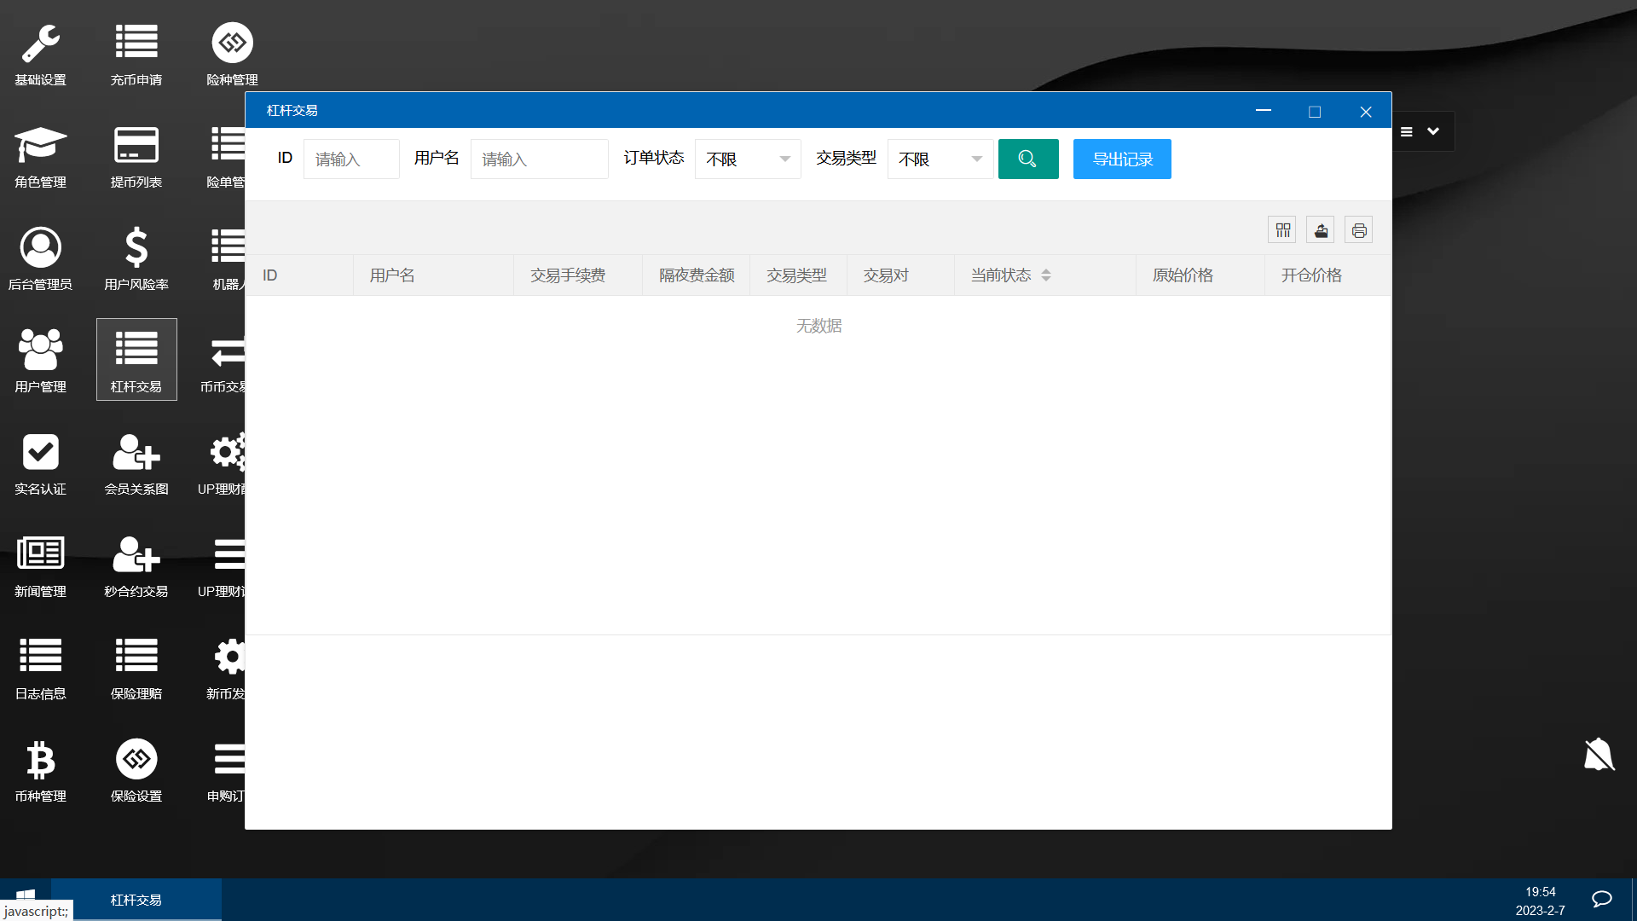Toggle the notification bell mute icon
This screenshot has height=921, width=1637.
coord(1599,755)
